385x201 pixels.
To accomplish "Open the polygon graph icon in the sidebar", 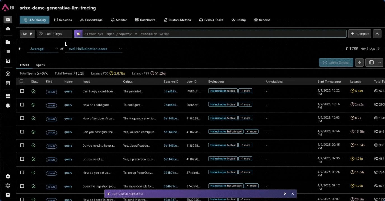I will click(x=8, y=186).
